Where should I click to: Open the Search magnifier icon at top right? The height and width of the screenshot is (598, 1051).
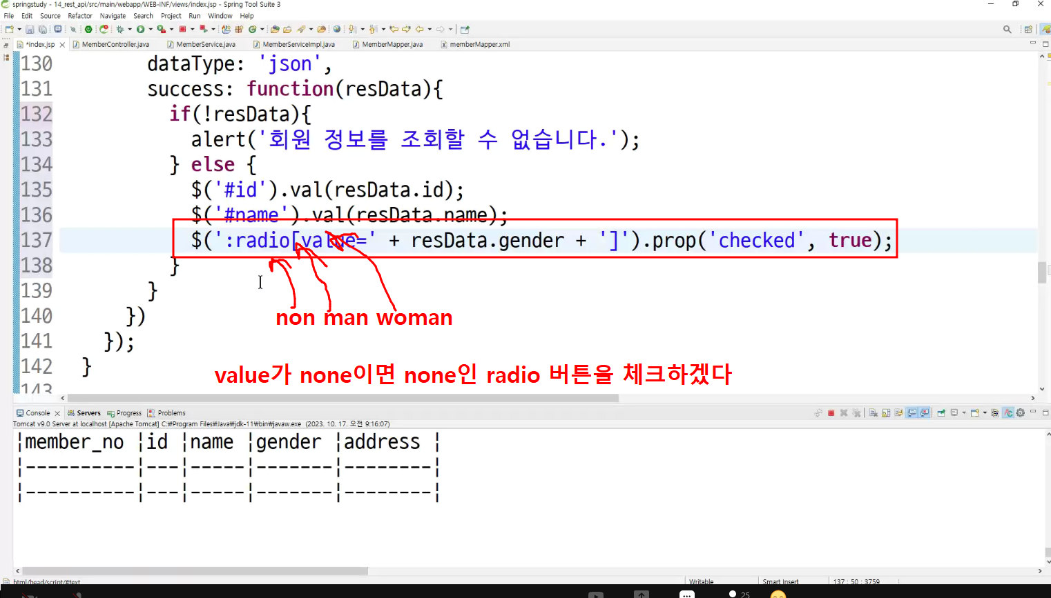click(x=1007, y=29)
